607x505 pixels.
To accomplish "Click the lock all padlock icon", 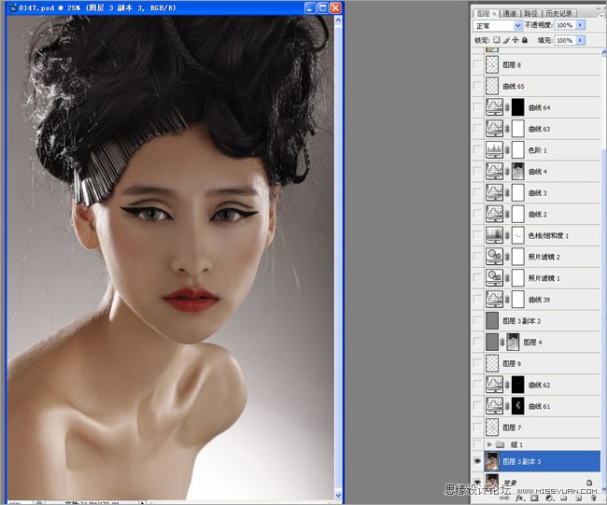I will click(x=524, y=41).
